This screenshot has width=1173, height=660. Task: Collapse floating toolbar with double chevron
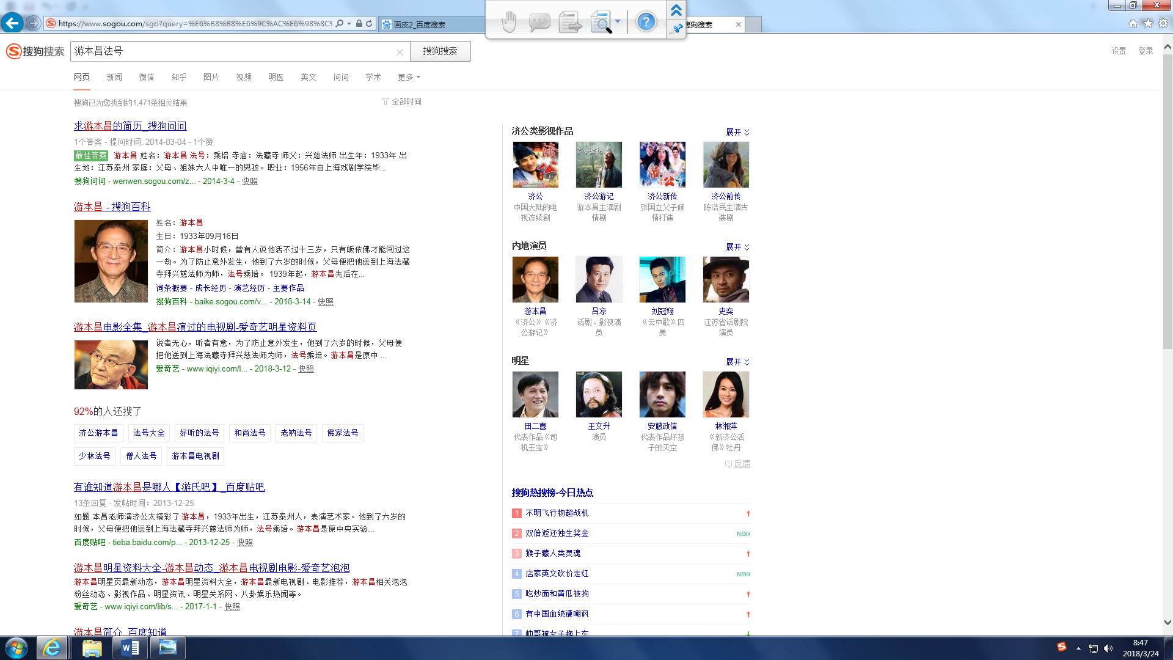[x=676, y=10]
